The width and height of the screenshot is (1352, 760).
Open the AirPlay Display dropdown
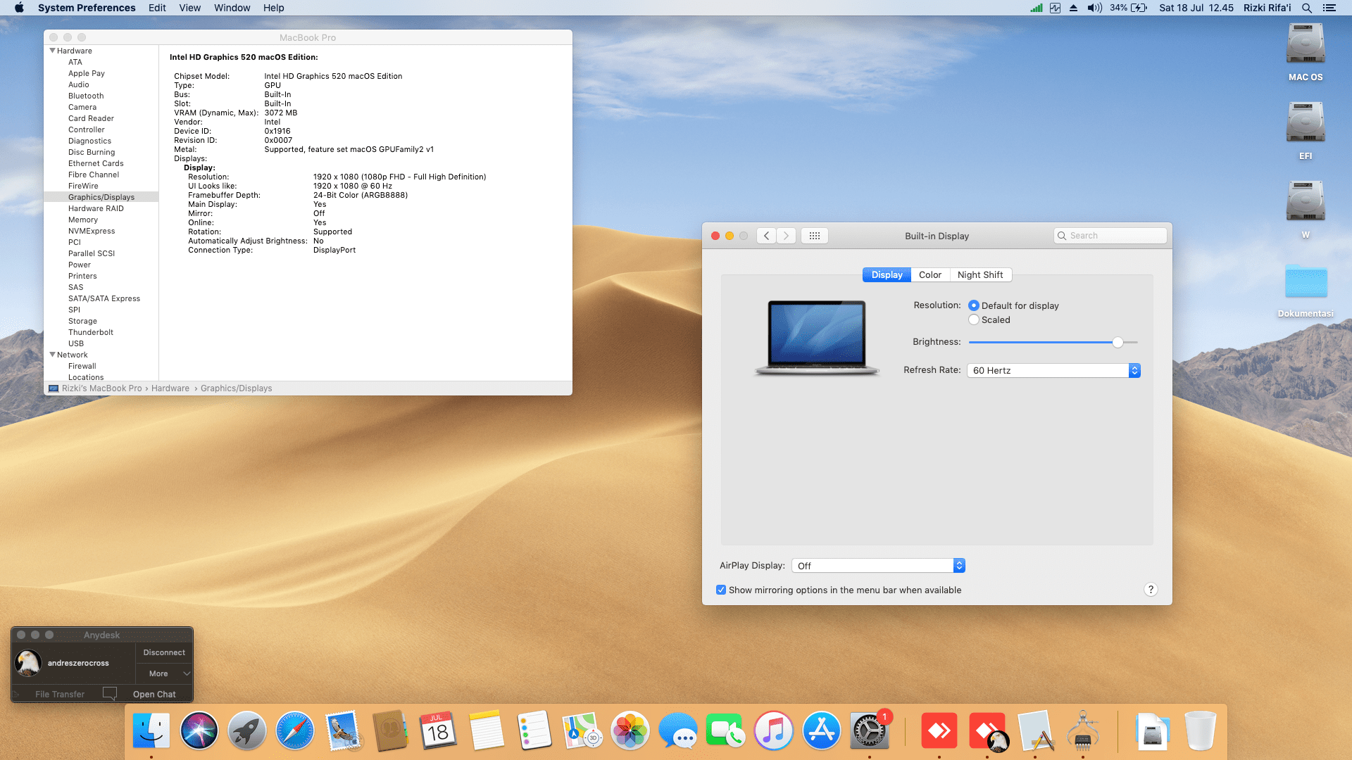pos(877,566)
